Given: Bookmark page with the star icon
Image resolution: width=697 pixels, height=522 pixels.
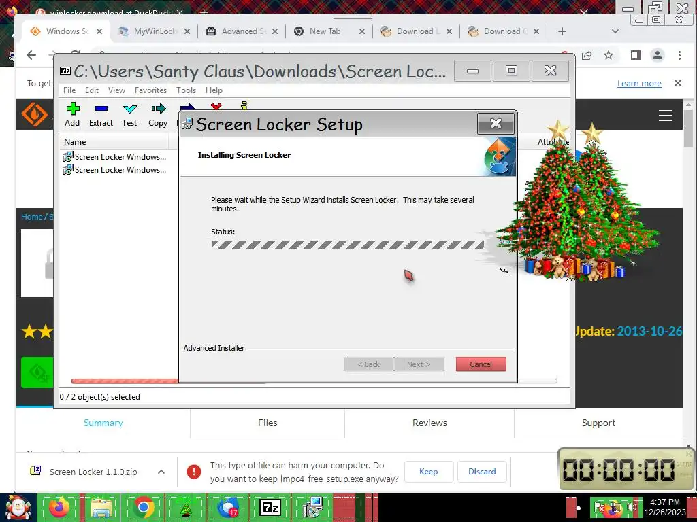Looking at the screenshot, I should tap(609, 55).
